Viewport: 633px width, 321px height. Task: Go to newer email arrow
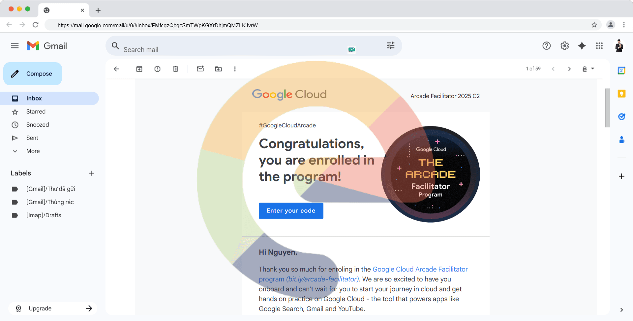pos(553,69)
